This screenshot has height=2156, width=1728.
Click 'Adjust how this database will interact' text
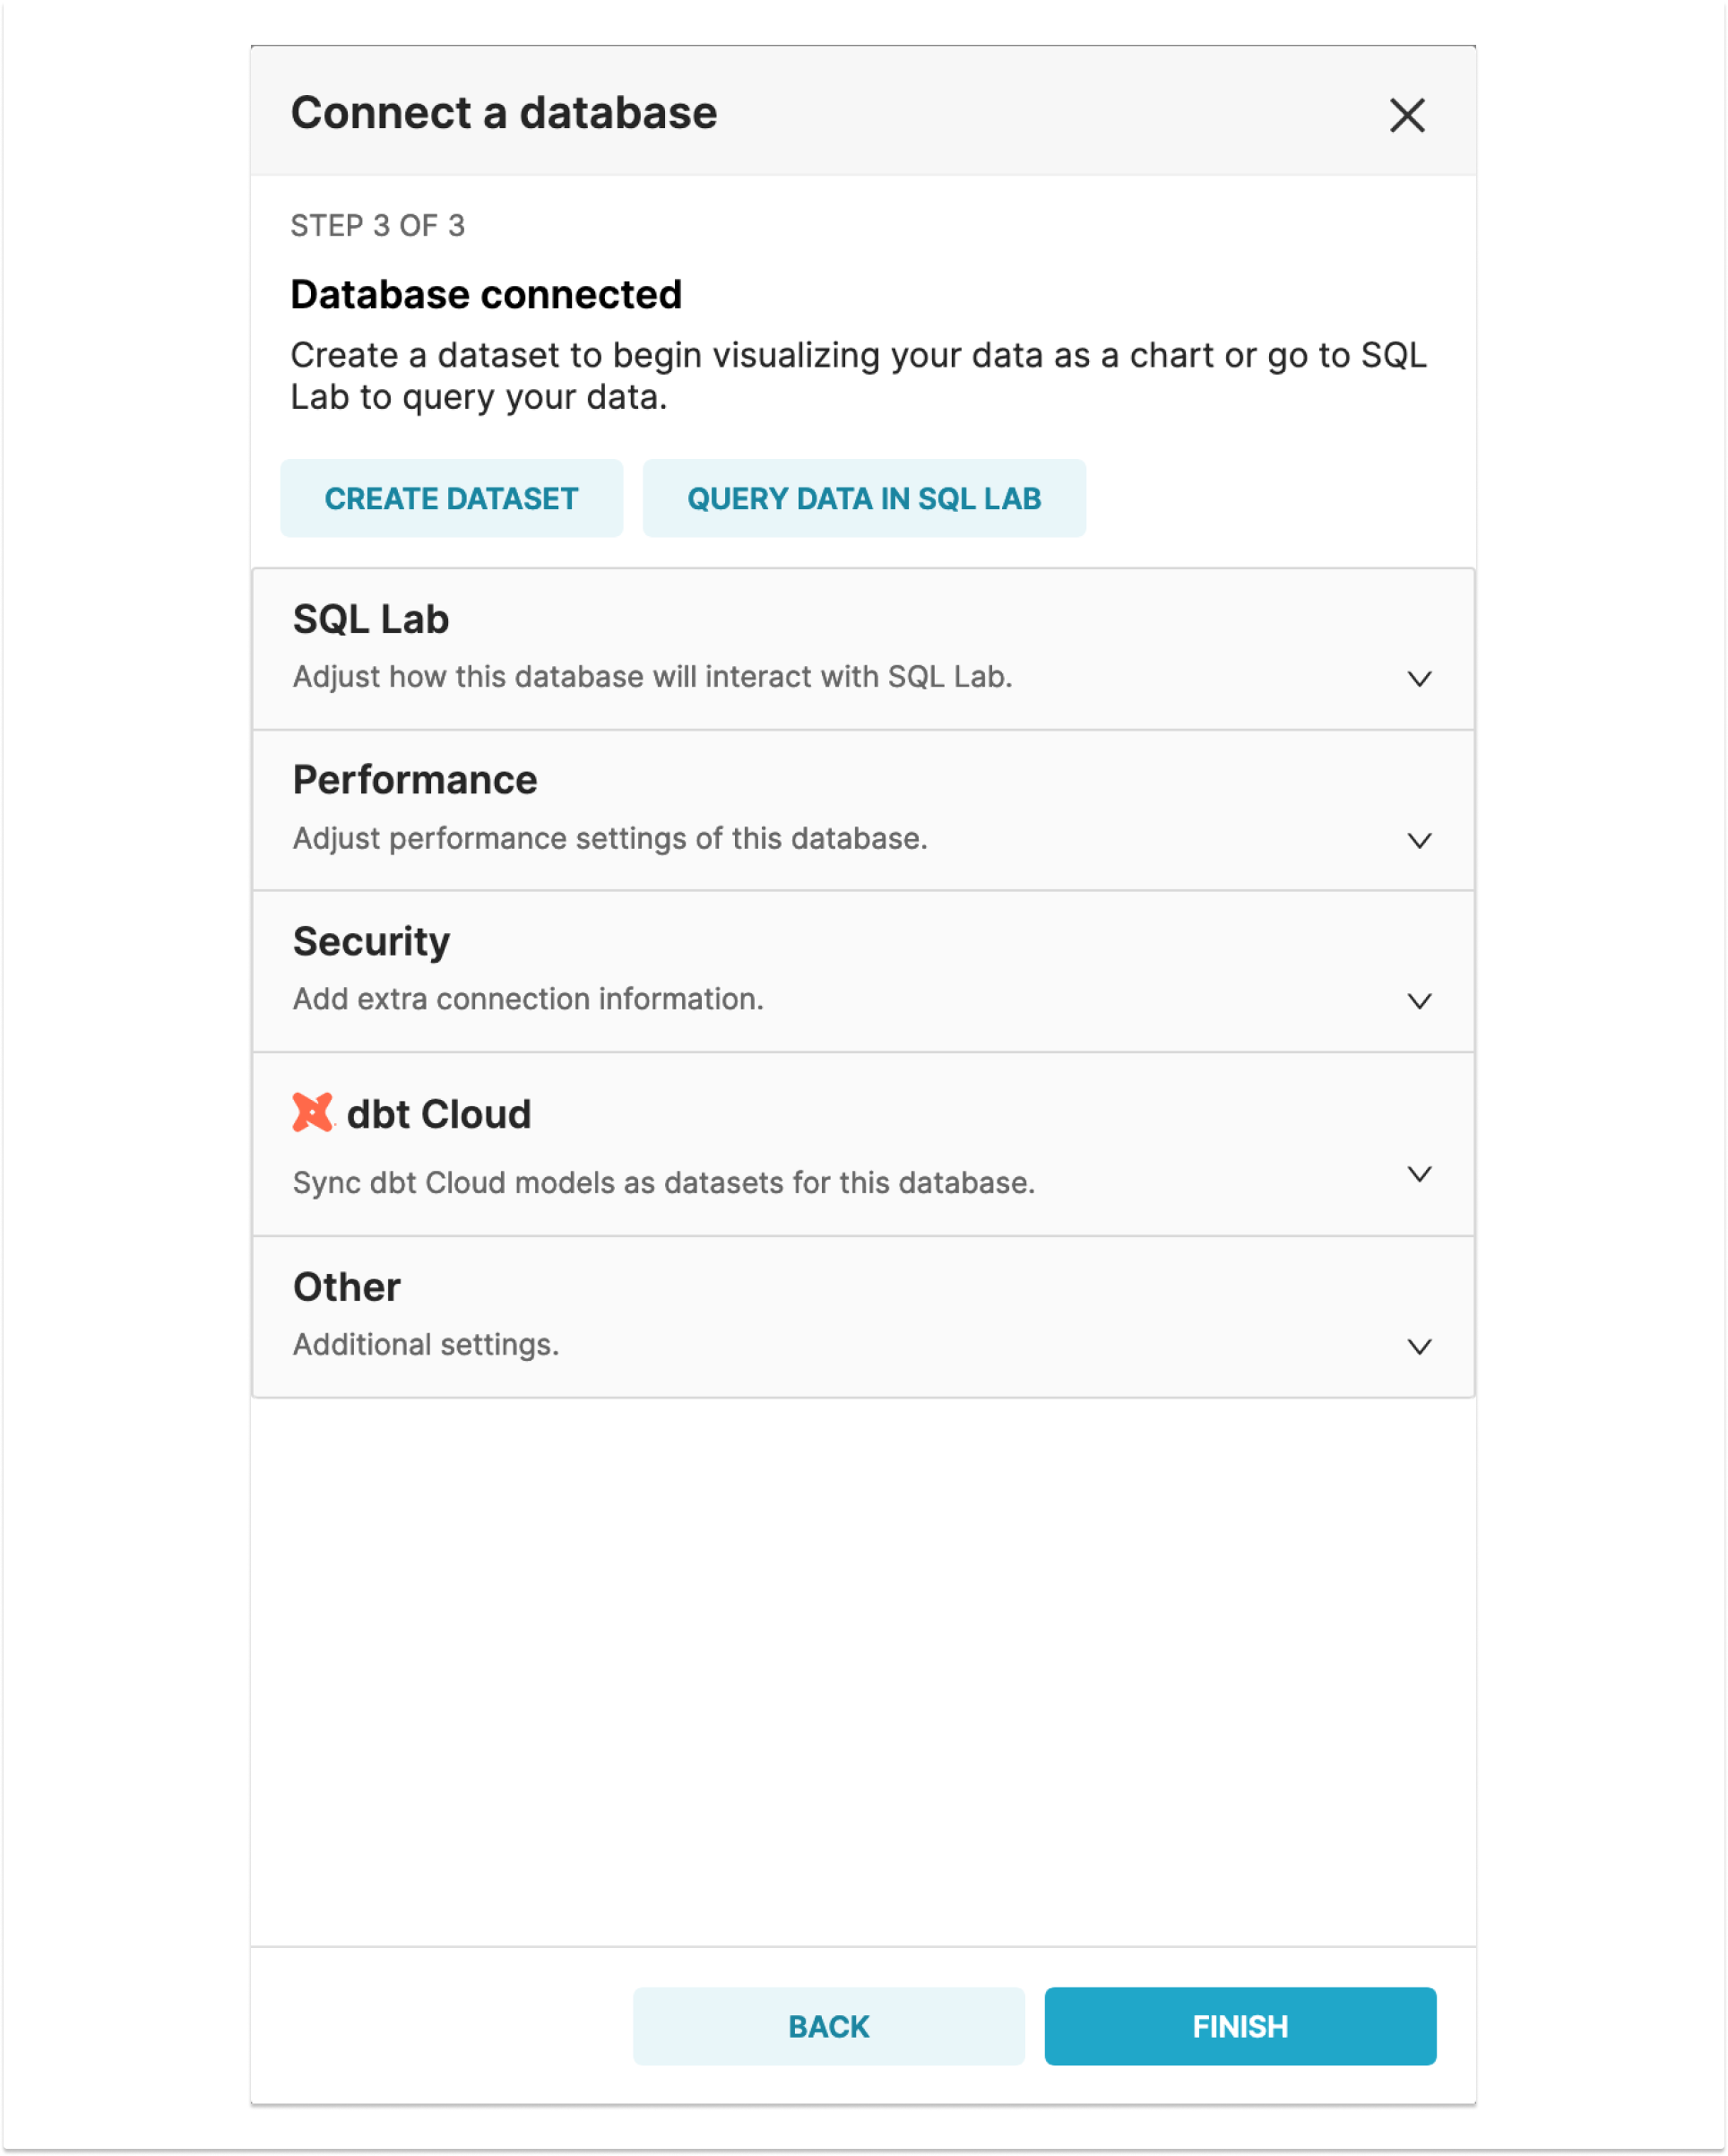coord(652,677)
